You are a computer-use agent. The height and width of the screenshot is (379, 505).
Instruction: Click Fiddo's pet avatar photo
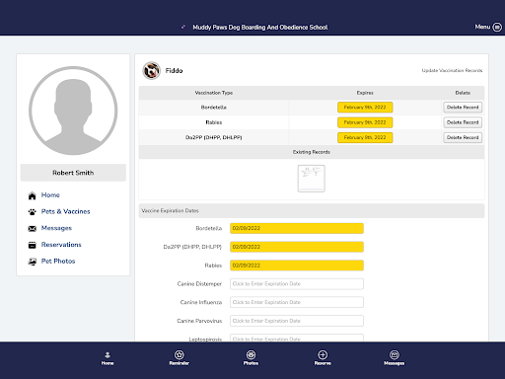(151, 70)
